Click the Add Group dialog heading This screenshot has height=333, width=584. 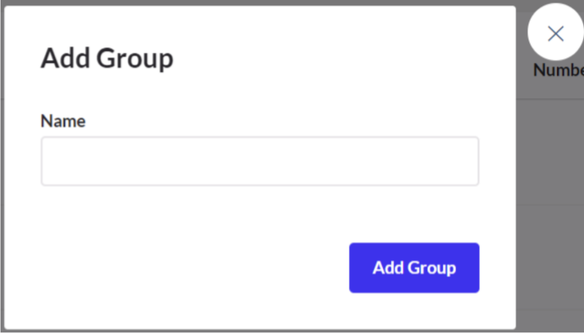point(107,59)
